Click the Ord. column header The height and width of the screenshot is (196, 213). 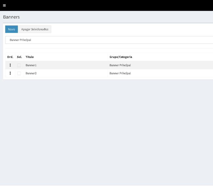click(10, 57)
